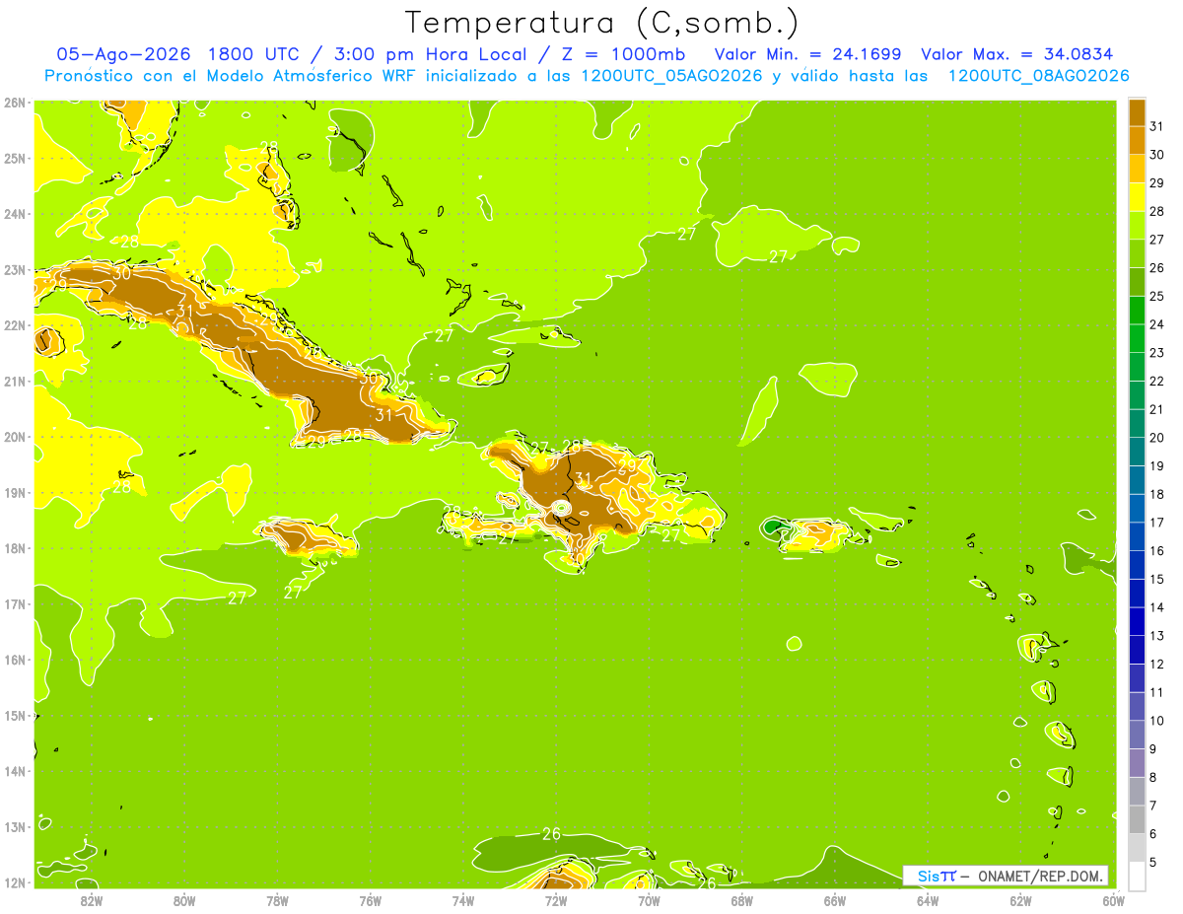
Task: Select the date text "05-Ago-2026"
Action: pos(122,54)
